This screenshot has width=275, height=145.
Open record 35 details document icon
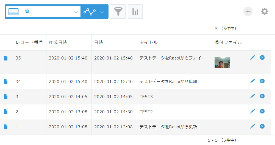(5, 58)
